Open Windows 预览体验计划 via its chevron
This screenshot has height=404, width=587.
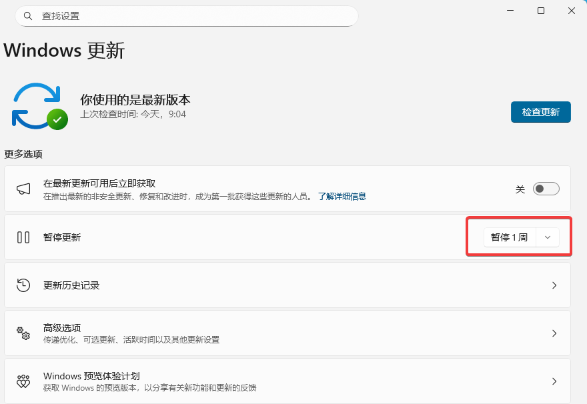(554, 381)
